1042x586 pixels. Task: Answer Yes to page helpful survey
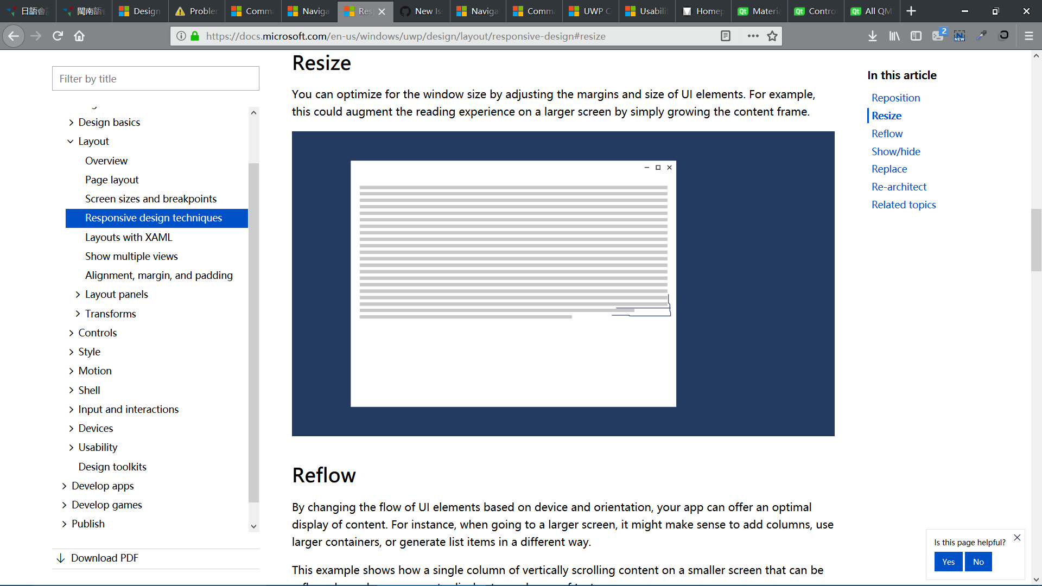pos(948,562)
